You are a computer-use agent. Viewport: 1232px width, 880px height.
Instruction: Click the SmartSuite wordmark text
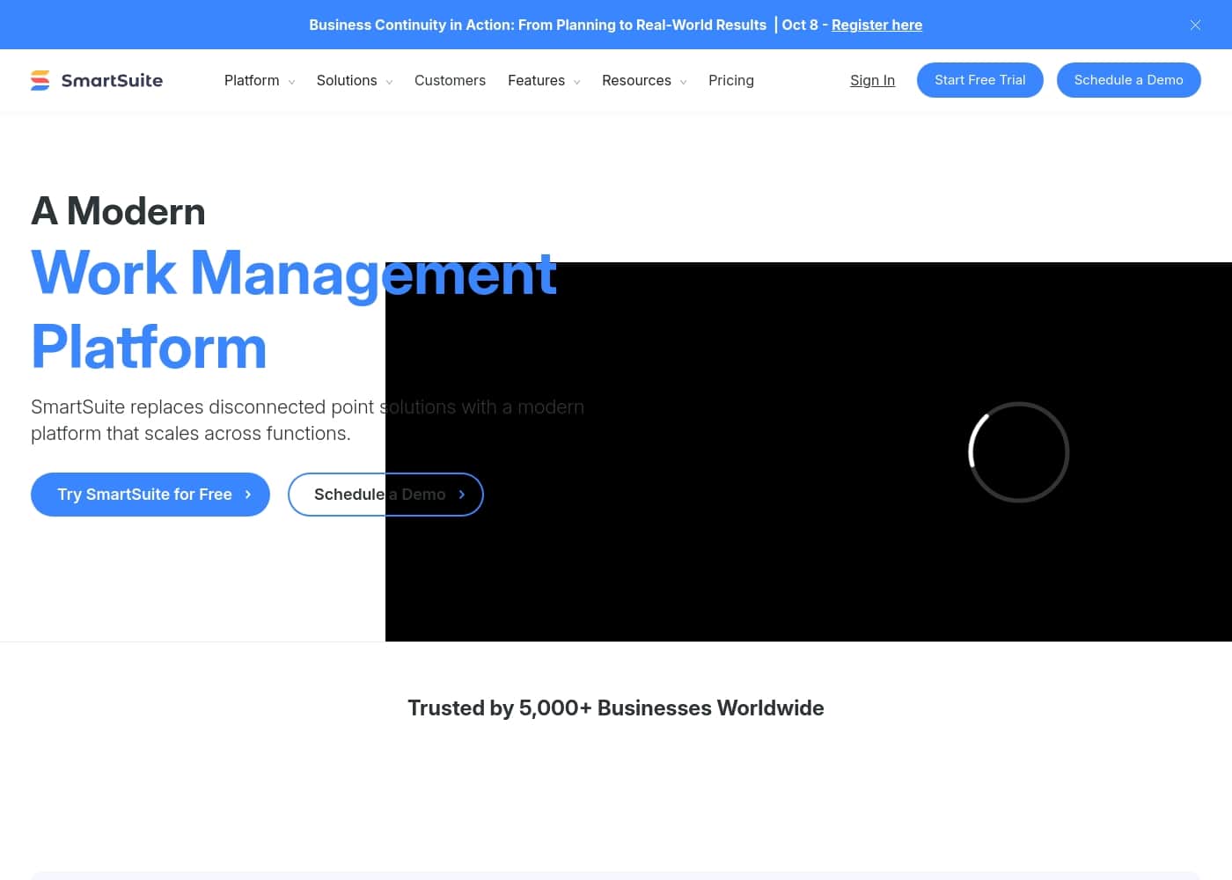click(112, 80)
